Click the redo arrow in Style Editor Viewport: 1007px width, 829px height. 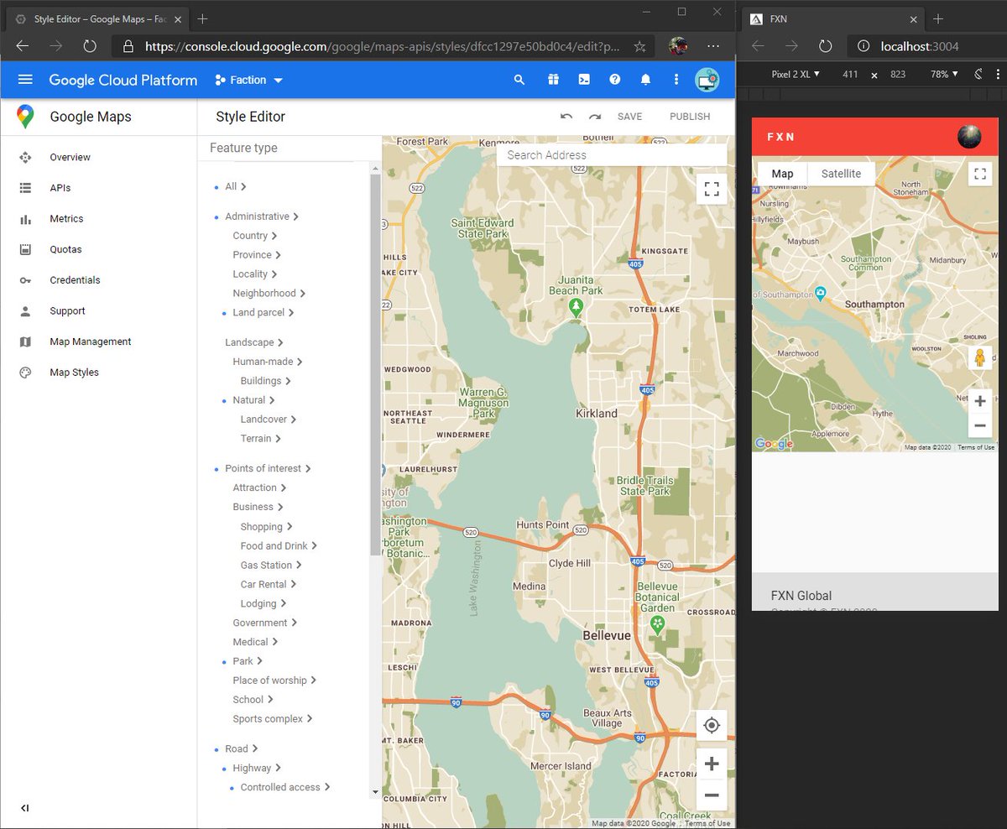tap(595, 117)
